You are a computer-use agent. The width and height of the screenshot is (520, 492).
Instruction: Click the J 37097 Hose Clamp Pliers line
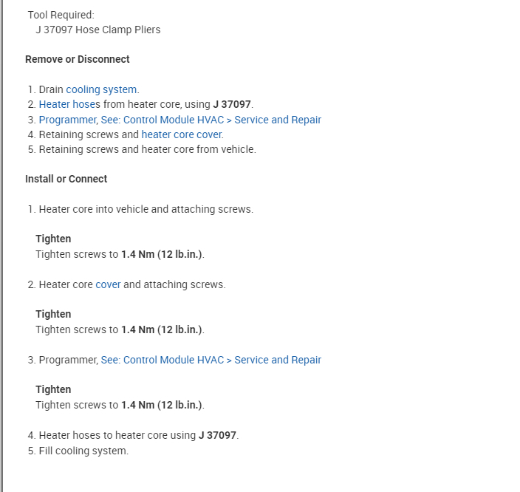pyautogui.click(x=97, y=30)
